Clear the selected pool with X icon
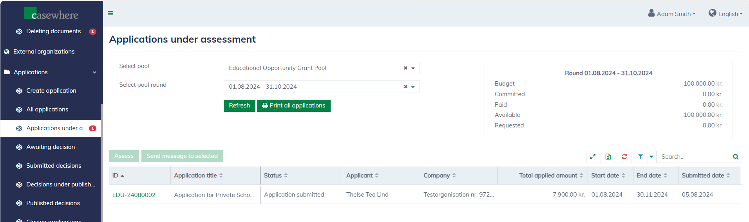The width and height of the screenshot is (749, 222). 405,68
